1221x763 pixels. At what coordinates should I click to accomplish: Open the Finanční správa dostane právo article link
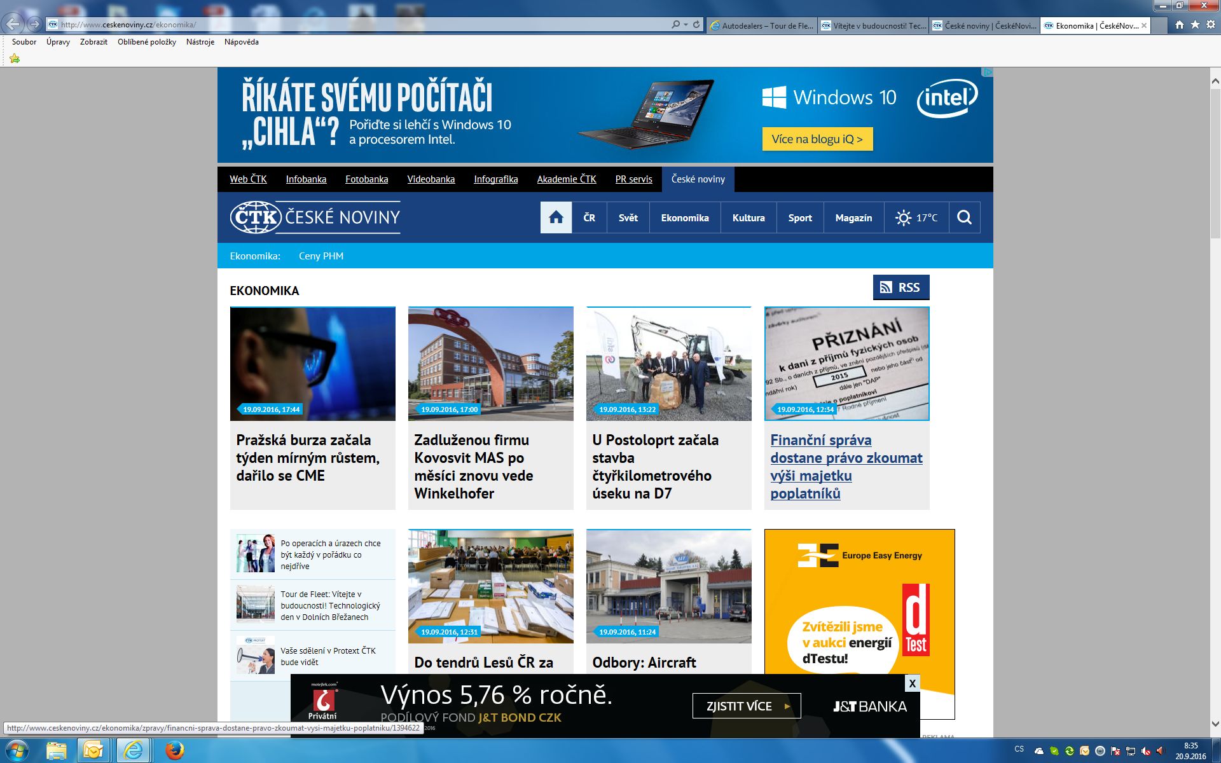[x=846, y=467]
